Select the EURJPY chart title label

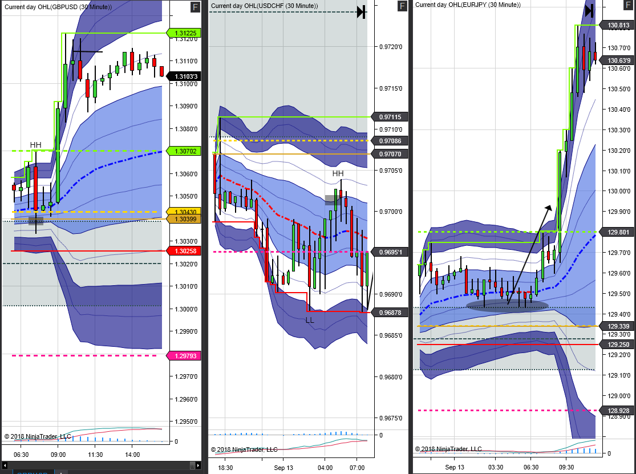tap(468, 5)
